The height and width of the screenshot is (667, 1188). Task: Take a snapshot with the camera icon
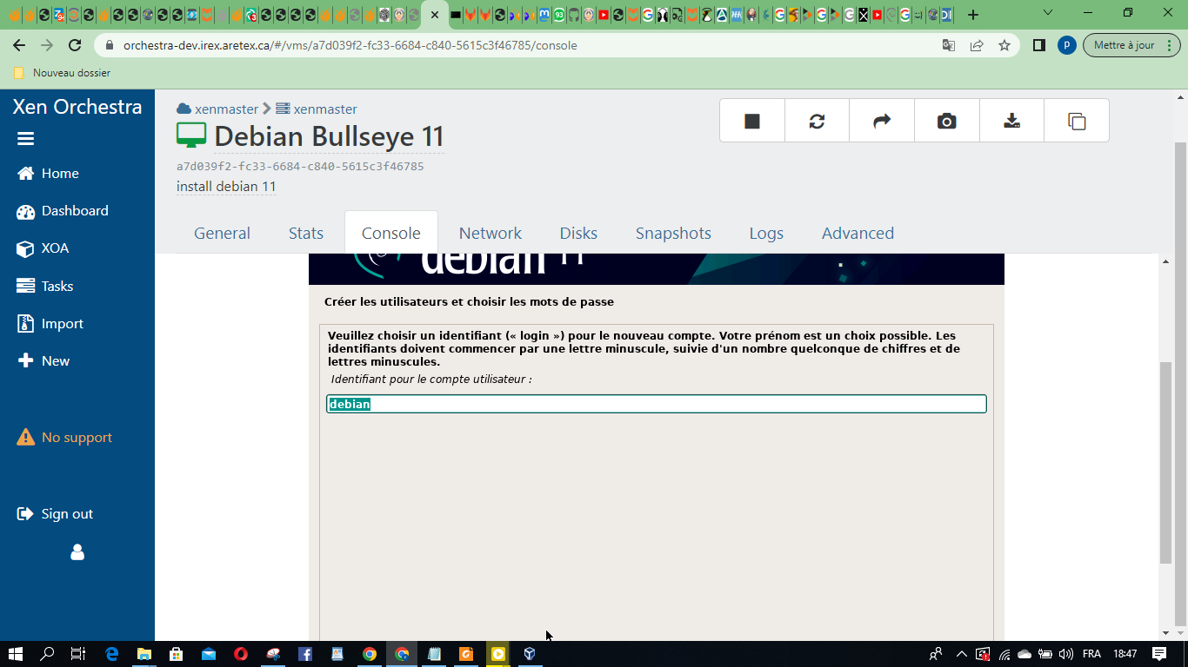946,121
